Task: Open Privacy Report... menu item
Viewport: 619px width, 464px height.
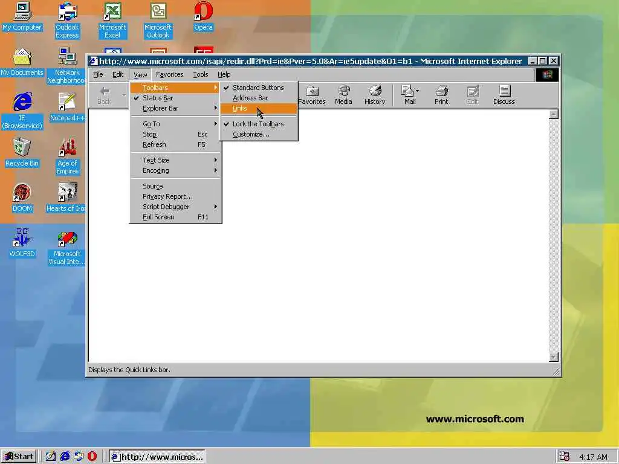Action: 176,196
